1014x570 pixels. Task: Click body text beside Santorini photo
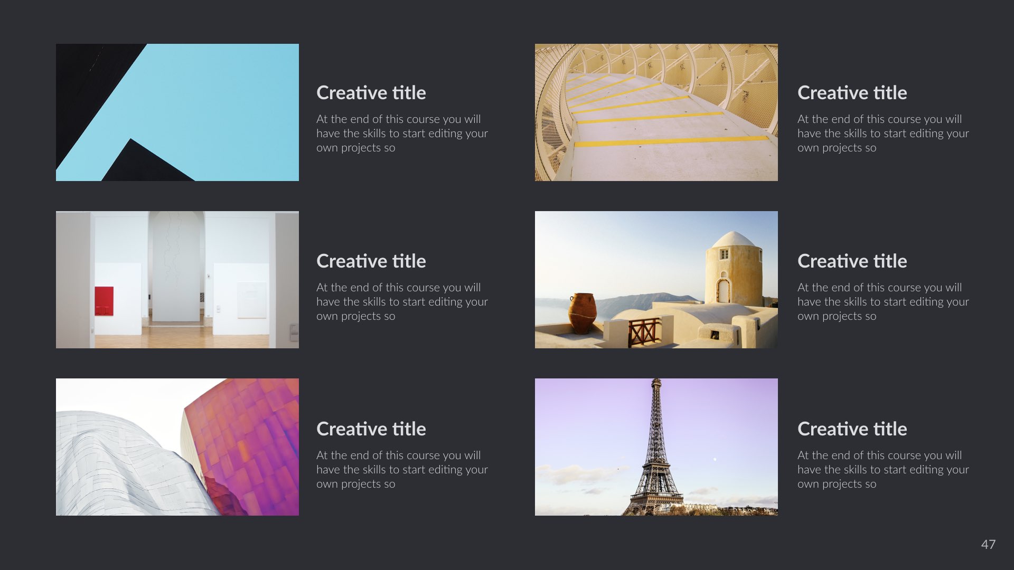[883, 302]
